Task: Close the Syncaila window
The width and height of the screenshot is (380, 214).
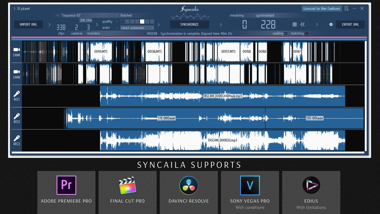Action: pos(362,9)
